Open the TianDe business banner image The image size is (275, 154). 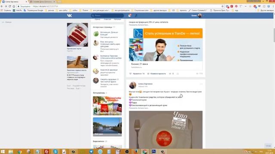166,44
